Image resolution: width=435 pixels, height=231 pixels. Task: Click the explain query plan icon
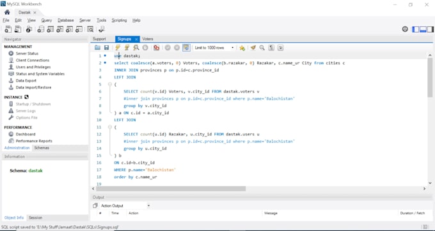pos(136,48)
